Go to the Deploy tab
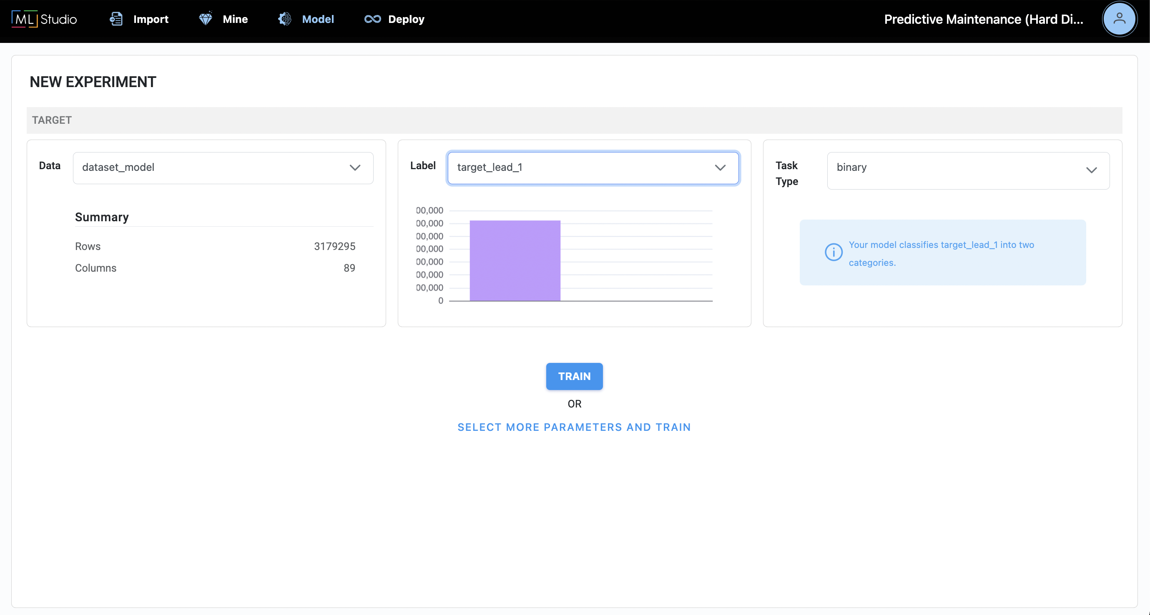 (x=406, y=19)
